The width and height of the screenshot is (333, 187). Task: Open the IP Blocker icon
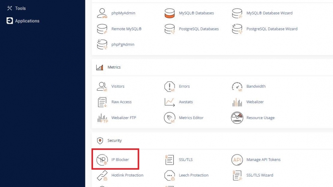(102, 160)
